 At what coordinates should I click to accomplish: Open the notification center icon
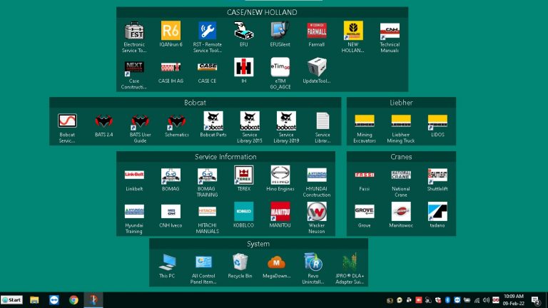pyautogui.click(x=535, y=300)
